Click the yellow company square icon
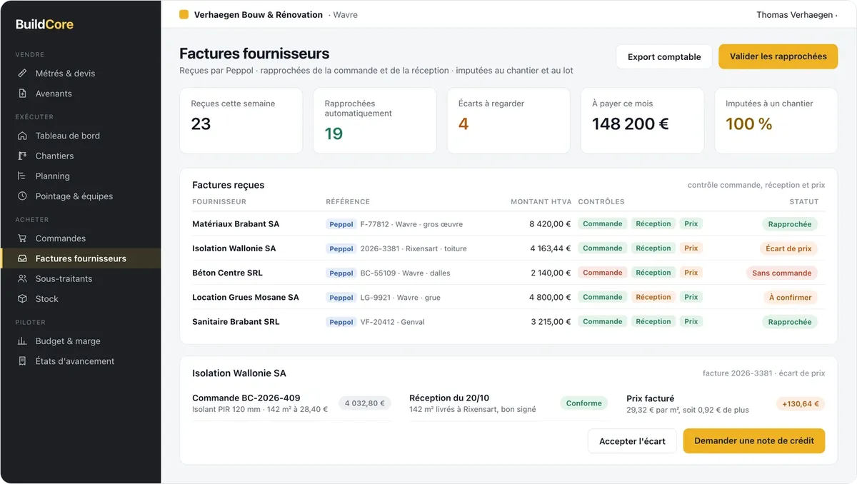Screen dimensions: 857x484 pos(184,14)
